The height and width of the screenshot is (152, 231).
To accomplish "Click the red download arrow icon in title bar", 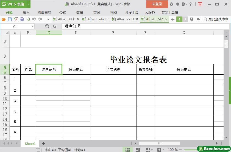I will pos(200,4).
